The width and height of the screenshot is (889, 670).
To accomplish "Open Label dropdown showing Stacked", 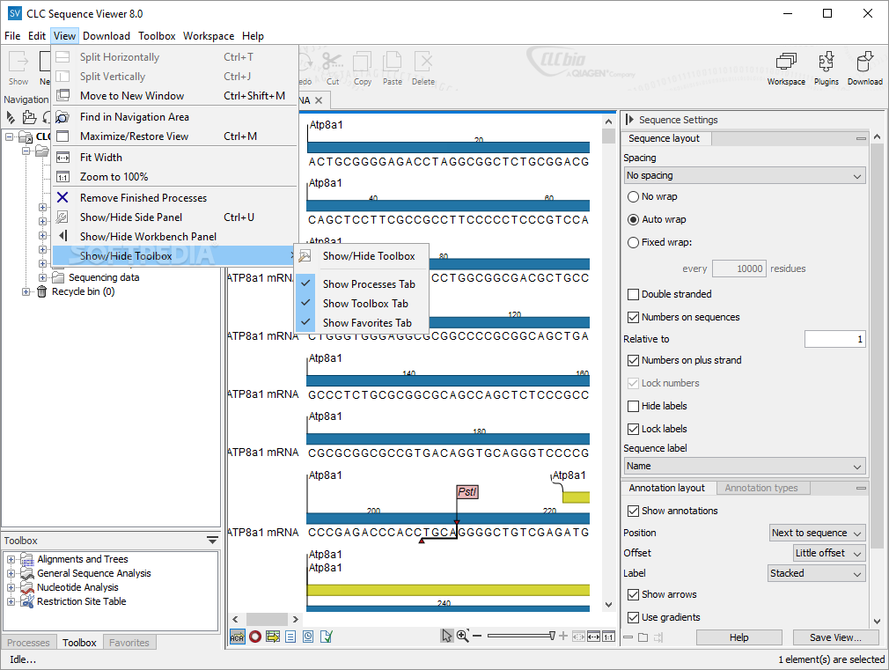I will pyautogui.click(x=817, y=573).
